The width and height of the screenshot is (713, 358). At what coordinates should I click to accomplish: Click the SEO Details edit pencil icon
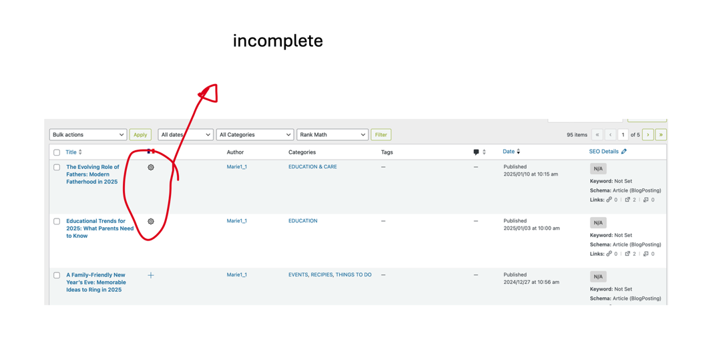click(624, 152)
